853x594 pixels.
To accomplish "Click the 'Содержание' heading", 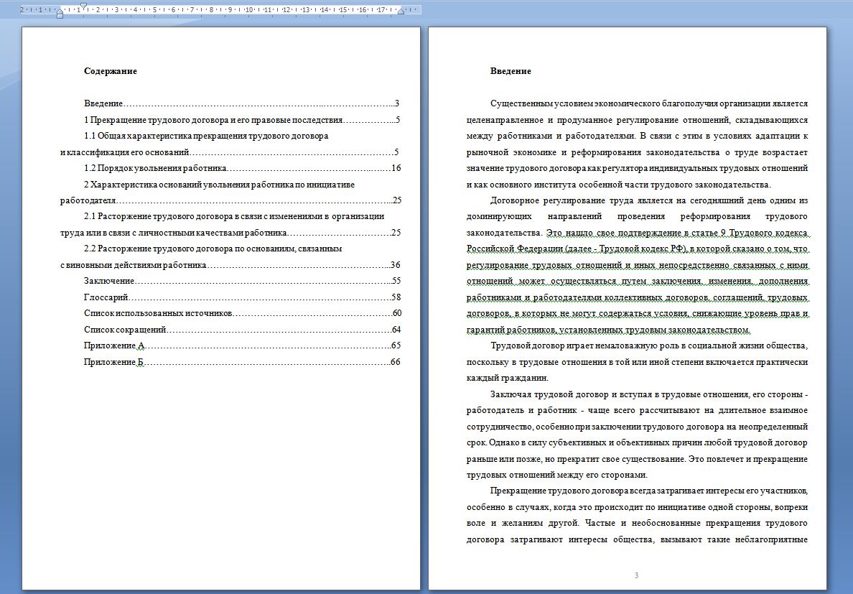I will pos(111,71).
